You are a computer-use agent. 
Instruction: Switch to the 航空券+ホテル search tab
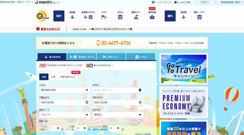pos(82,57)
